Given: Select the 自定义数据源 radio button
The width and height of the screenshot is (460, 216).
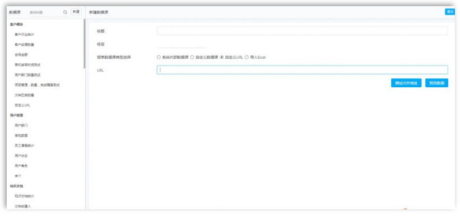Looking at the screenshot, I should [x=192, y=58].
